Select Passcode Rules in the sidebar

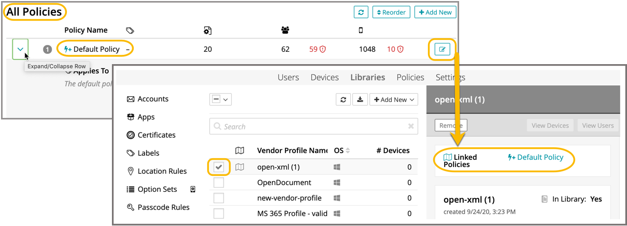click(163, 207)
